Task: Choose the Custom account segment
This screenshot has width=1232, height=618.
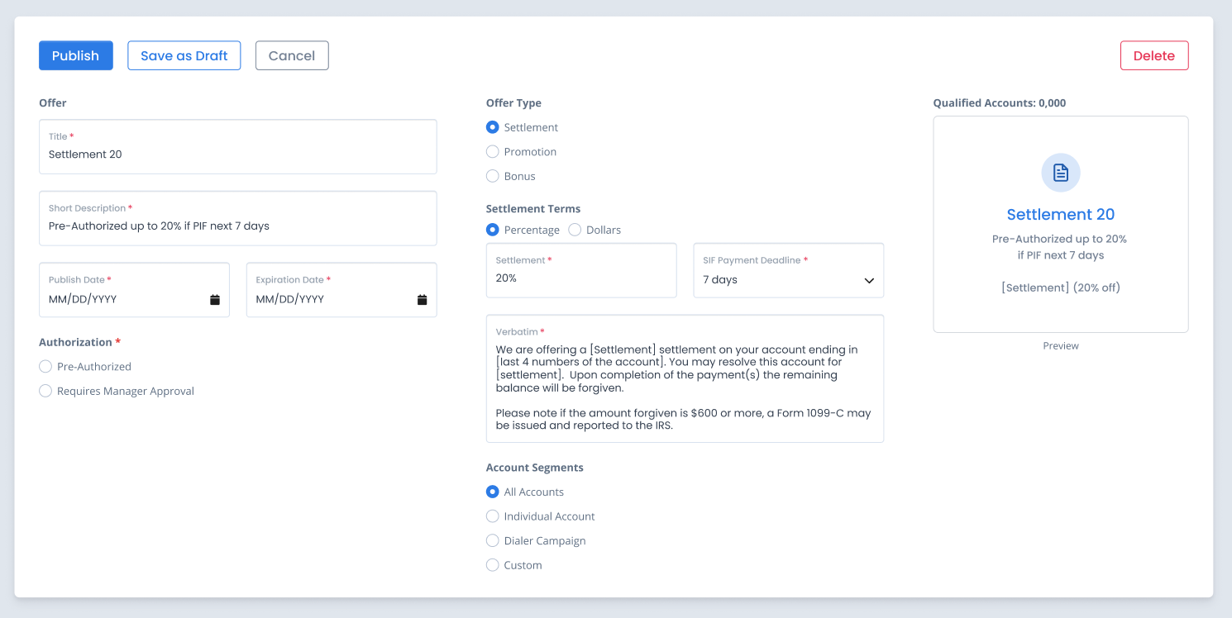Action: pos(493,566)
